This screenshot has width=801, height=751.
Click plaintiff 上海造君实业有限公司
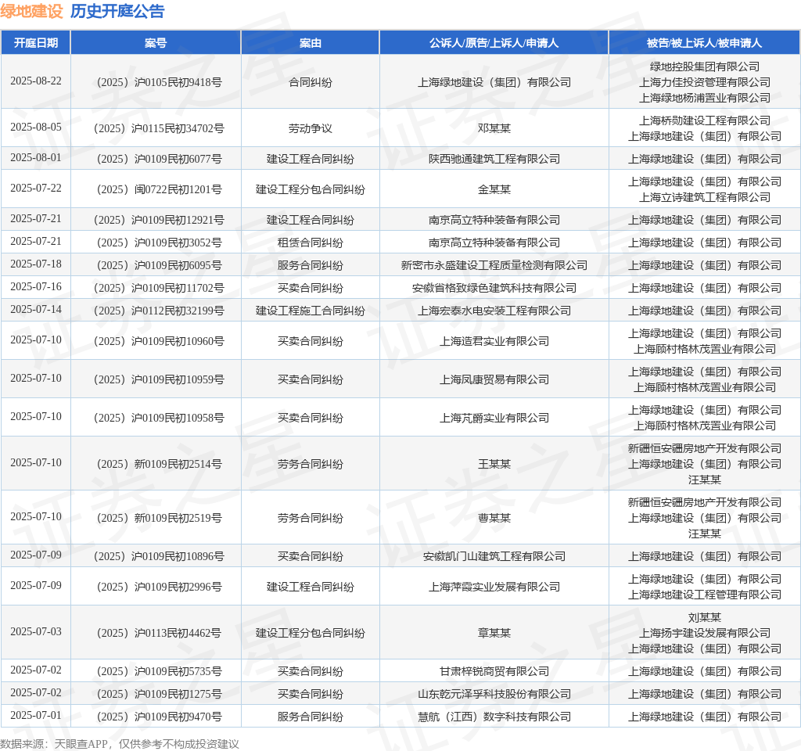(x=494, y=341)
